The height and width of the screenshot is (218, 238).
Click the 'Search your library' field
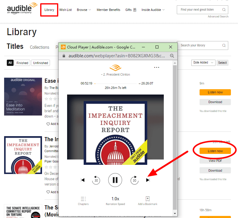tap(203, 45)
